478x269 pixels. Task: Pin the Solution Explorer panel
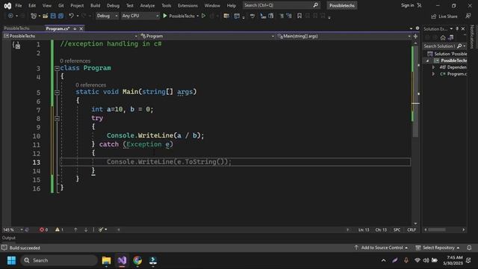coord(457,28)
